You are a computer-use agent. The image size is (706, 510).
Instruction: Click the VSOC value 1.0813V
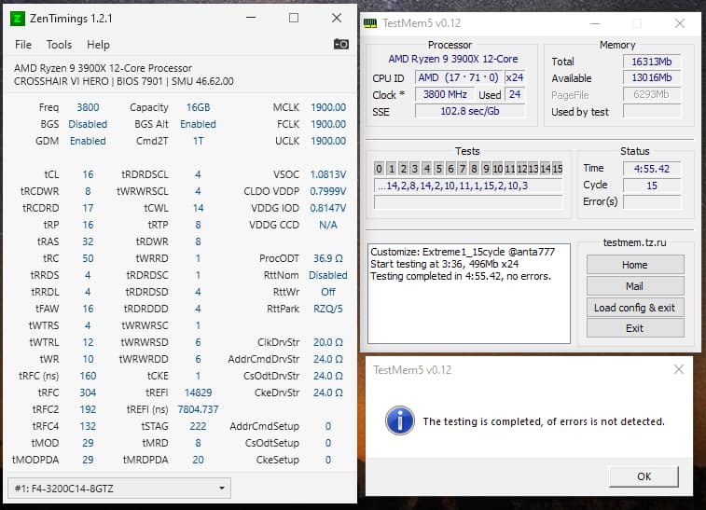(328, 174)
